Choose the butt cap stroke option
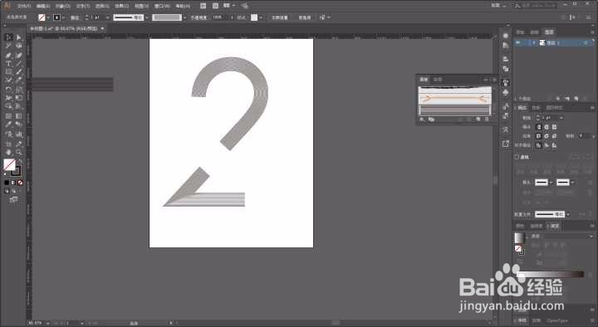The height and width of the screenshot is (327, 598). point(539,127)
